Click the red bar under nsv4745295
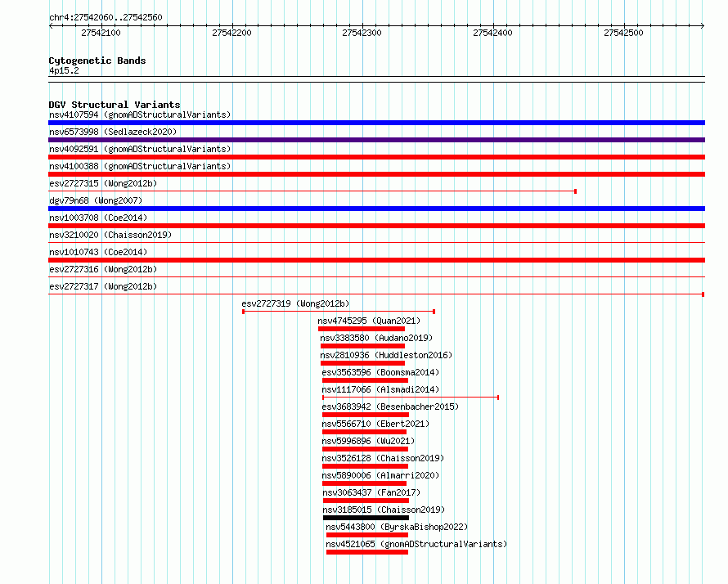This screenshot has width=728, height=584. (362, 329)
